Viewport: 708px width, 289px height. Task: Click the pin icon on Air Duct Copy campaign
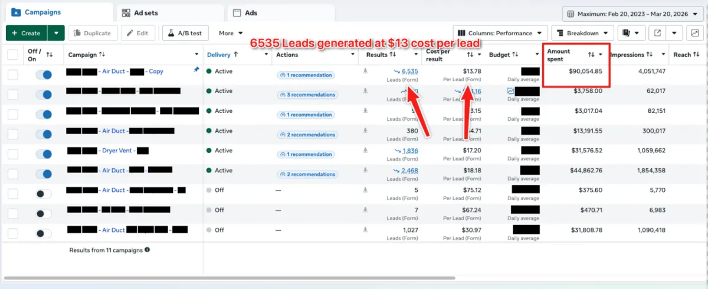(x=196, y=70)
